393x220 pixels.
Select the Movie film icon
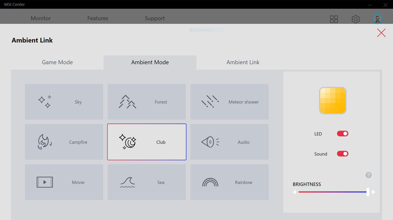(45, 182)
